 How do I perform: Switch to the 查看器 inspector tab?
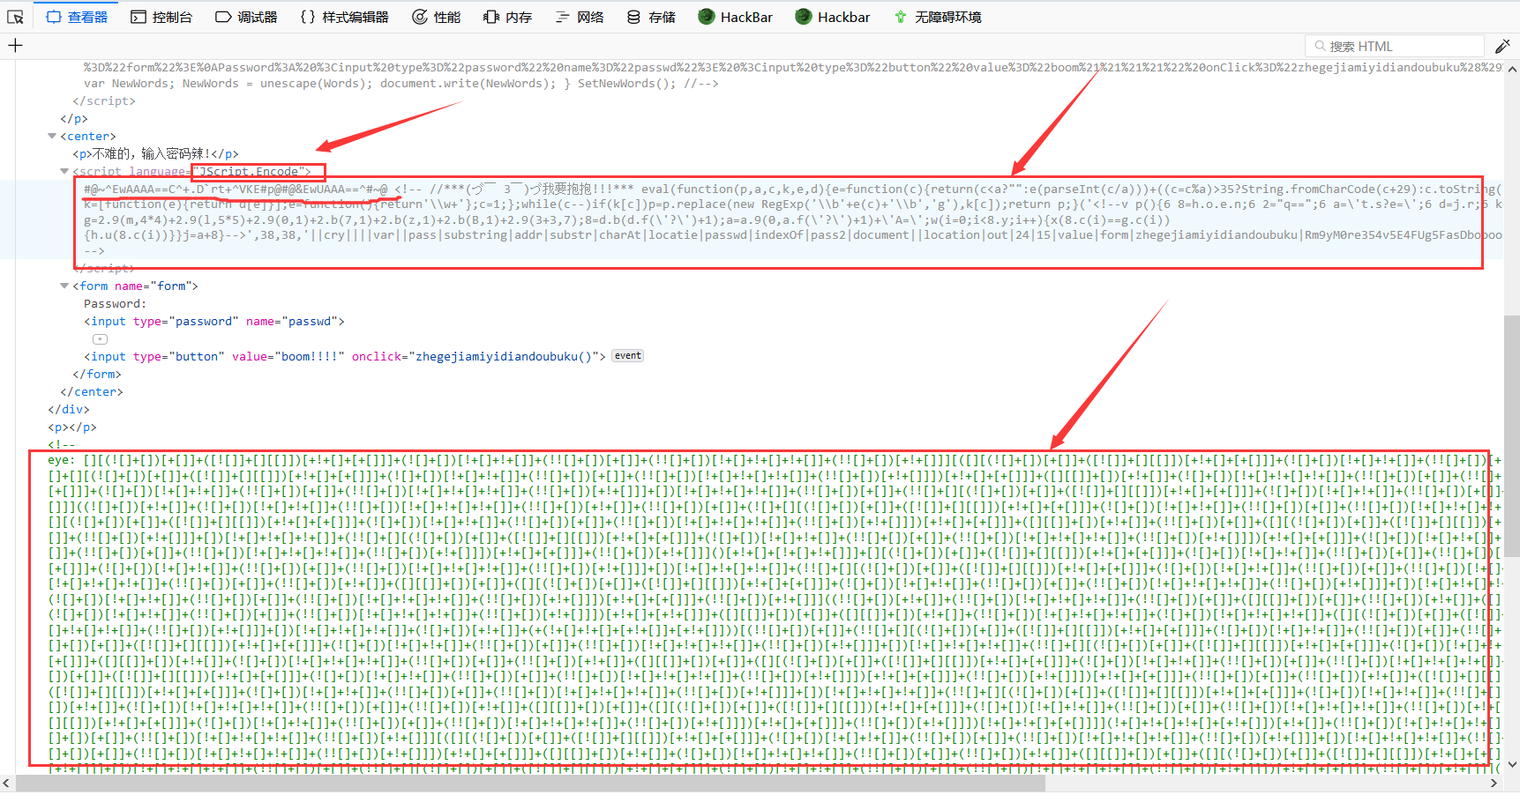pyautogui.click(x=77, y=17)
